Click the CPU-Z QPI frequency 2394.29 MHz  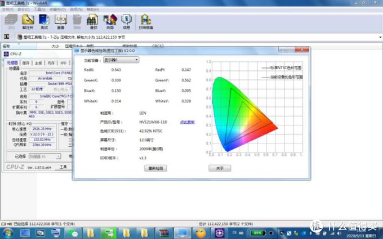click(x=42, y=145)
